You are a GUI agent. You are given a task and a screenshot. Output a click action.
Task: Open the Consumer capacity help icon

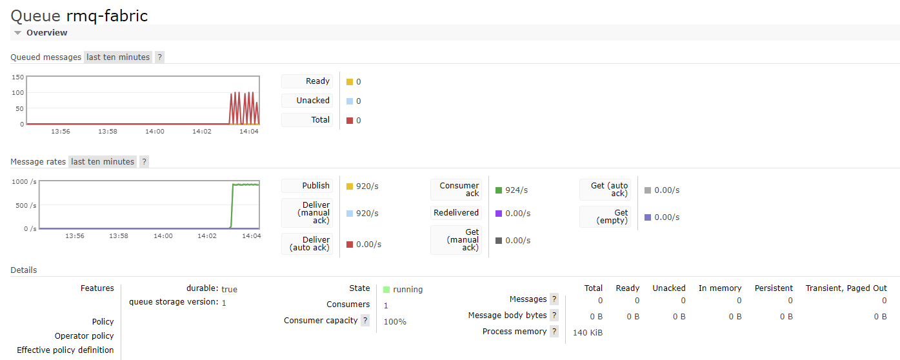pyautogui.click(x=365, y=321)
